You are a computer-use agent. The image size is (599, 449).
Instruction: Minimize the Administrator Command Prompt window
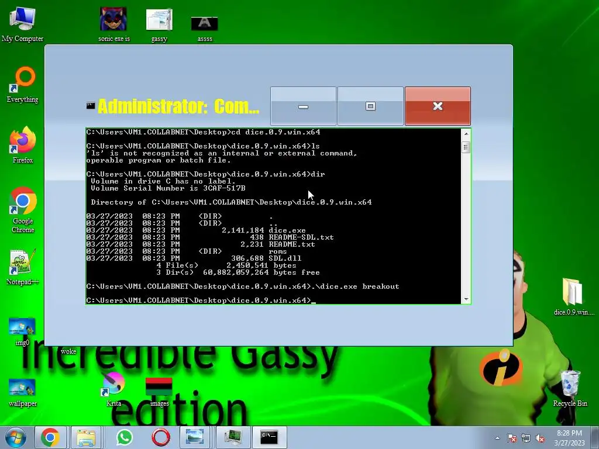304,106
